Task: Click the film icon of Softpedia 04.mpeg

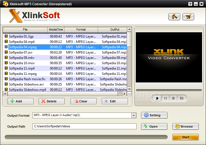Action: 6,47
